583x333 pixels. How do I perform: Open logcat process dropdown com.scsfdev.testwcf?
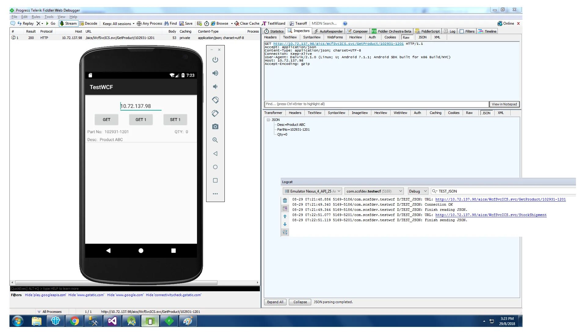(x=374, y=191)
